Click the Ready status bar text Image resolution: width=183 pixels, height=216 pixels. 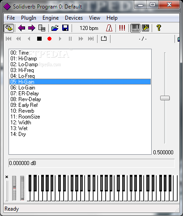pos(12,209)
